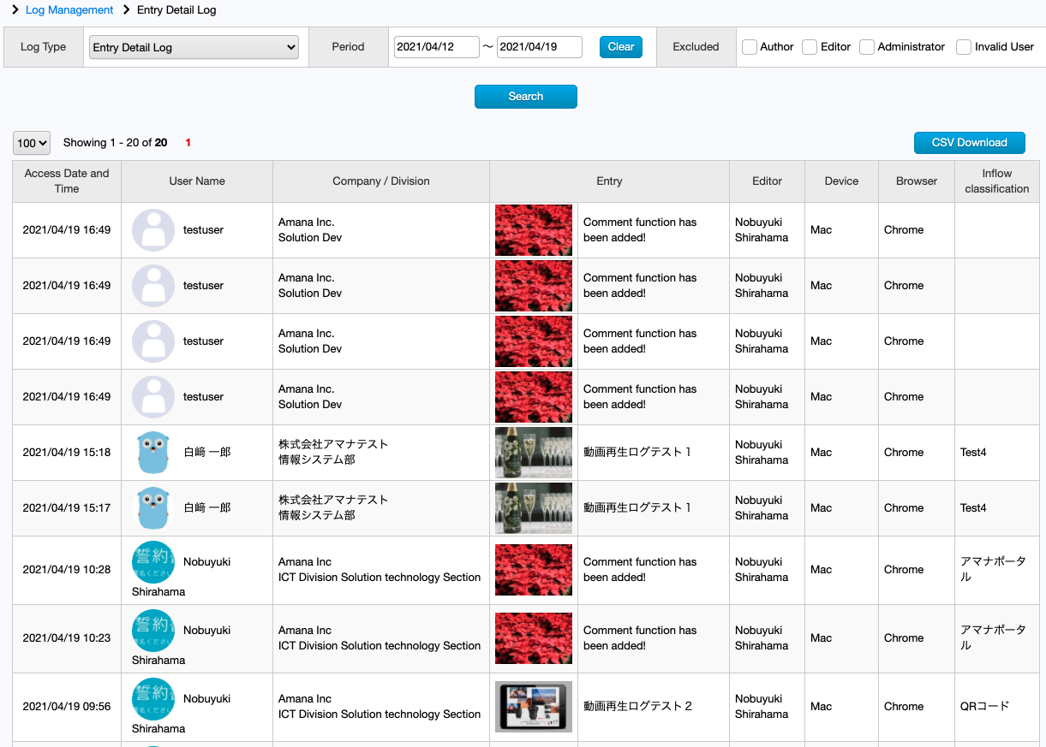The image size is (1046, 747).
Task: Open the champagne bottle thumbnail at 15:18
Action: pos(534,453)
